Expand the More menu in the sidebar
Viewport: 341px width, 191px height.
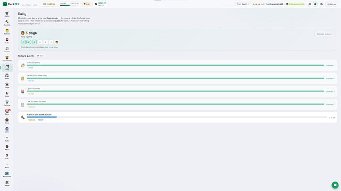pos(7,165)
